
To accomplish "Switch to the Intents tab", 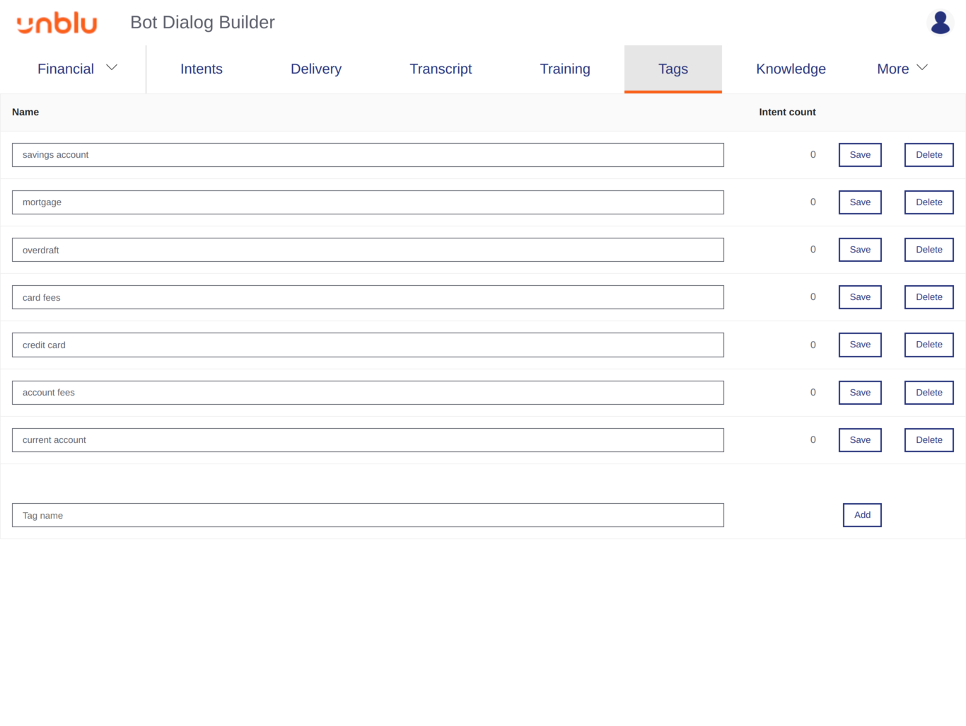I will click(x=202, y=69).
